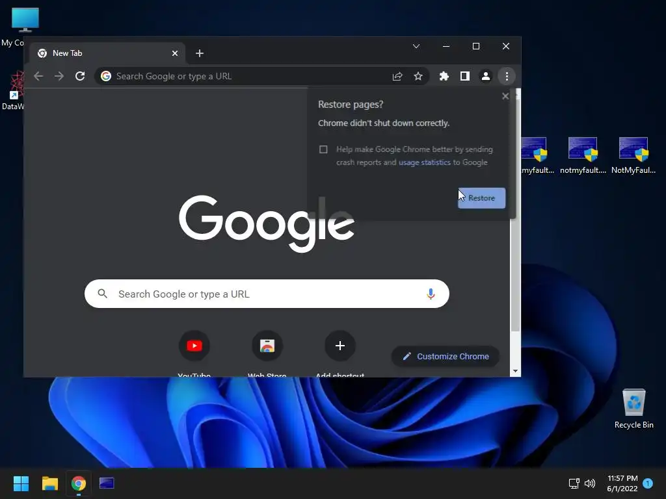
Task: Go back using the browser back arrow
Action: coord(38,76)
